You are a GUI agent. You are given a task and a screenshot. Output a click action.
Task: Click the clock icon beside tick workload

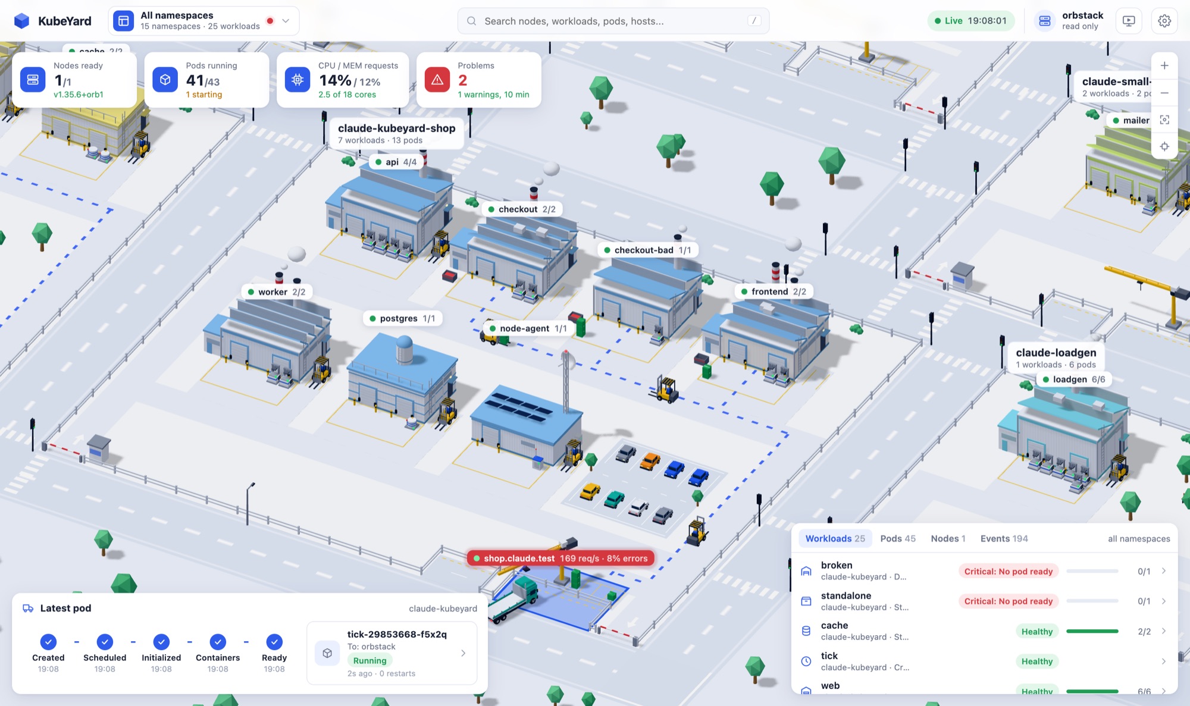click(806, 661)
